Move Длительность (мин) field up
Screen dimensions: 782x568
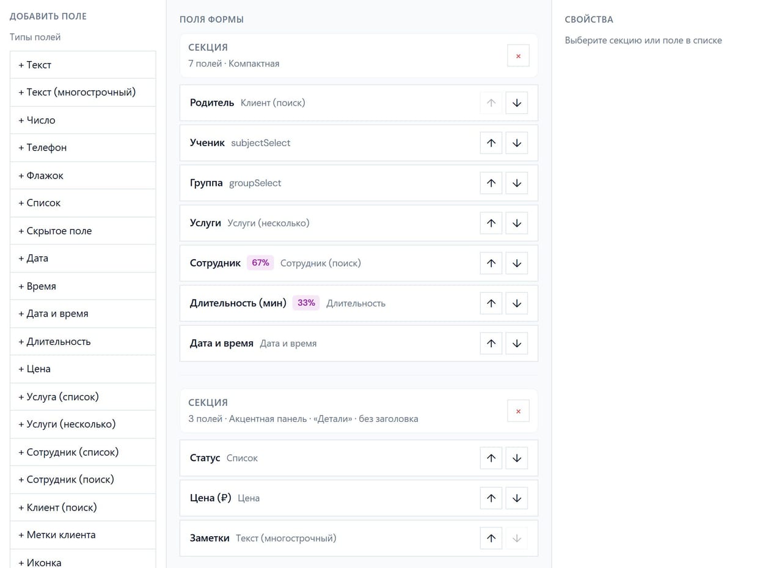pyautogui.click(x=491, y=303)
